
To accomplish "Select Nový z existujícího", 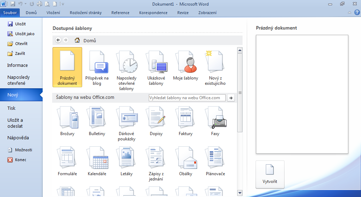I will tap(215, 68).
